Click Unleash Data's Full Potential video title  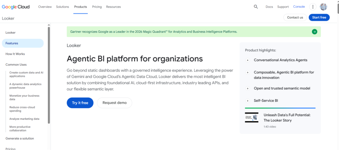(287, 118)
